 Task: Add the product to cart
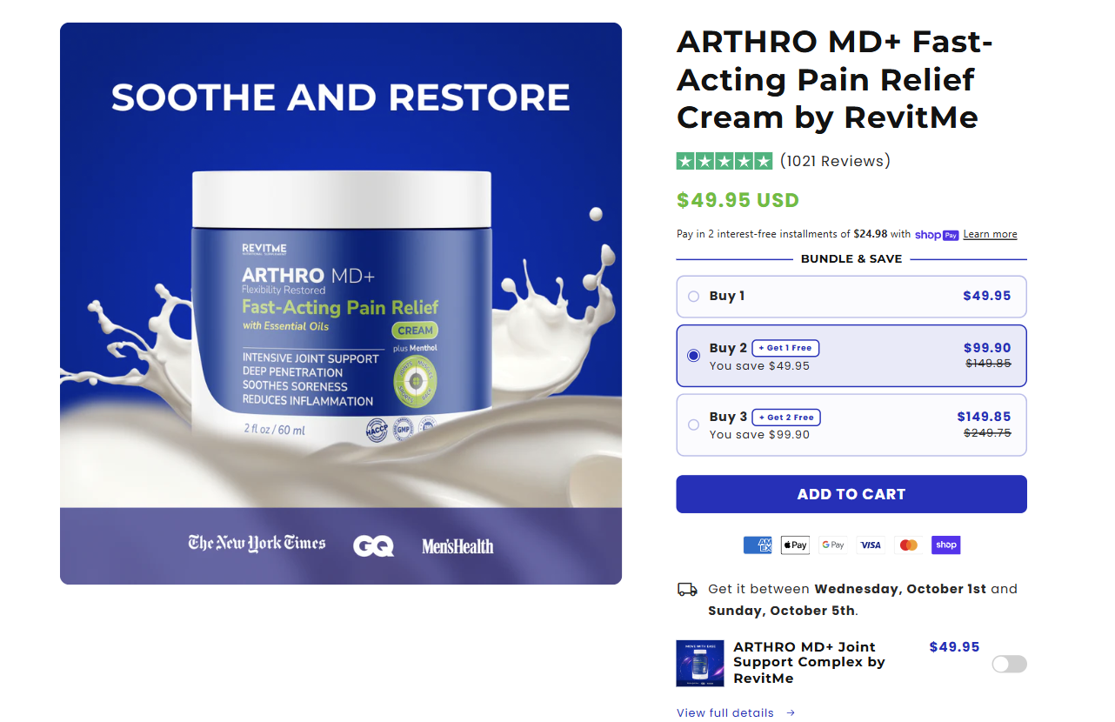click(851, 494)
